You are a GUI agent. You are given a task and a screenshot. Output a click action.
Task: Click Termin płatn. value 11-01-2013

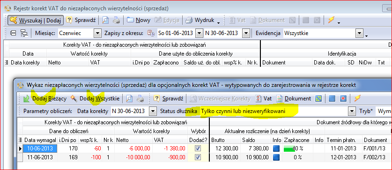point(343,149)
